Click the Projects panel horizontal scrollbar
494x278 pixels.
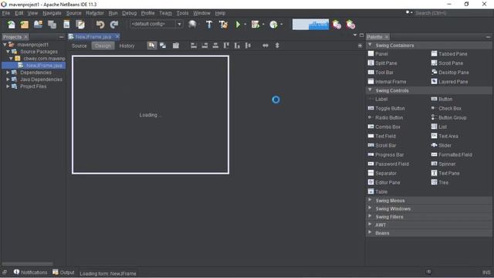point(28,264)
